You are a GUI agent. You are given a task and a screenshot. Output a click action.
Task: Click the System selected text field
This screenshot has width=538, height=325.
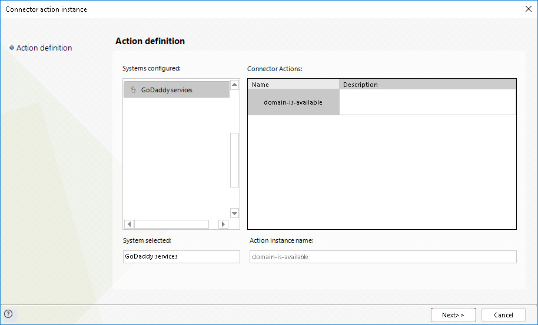coord(181,257)
